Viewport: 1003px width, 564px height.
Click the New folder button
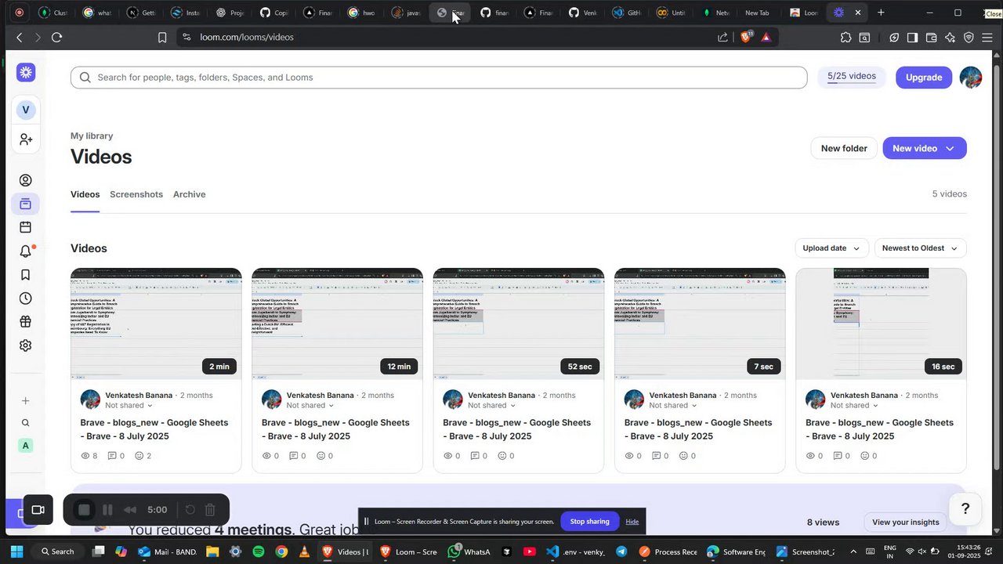click(844, 148)
